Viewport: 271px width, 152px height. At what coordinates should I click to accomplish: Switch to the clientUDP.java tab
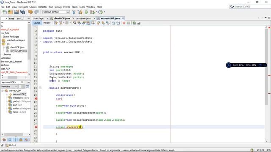coord(62,18)
